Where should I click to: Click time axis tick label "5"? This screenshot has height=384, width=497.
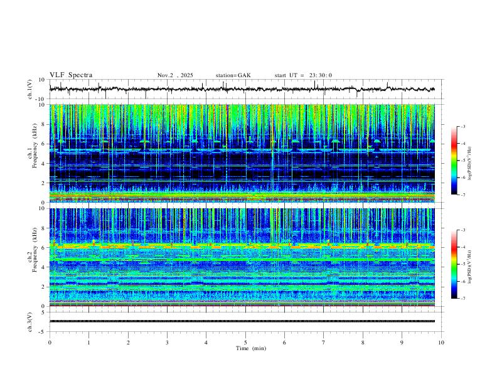click(245, 343)
